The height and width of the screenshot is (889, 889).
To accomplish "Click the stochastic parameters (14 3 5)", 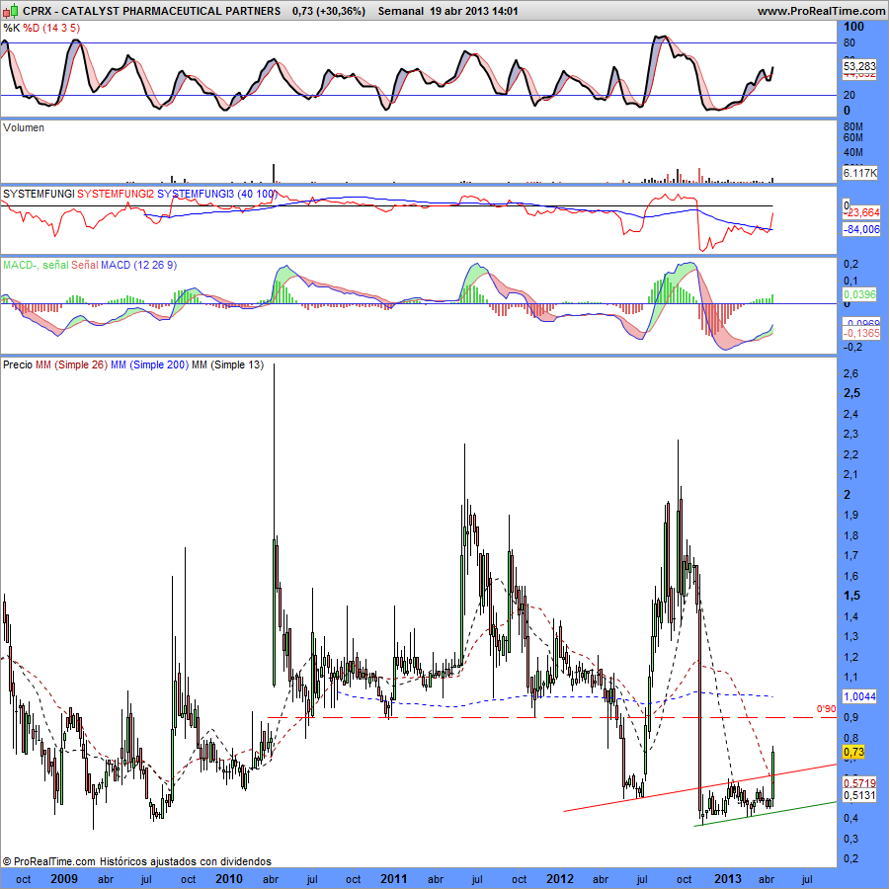I will tap(61, 28).
